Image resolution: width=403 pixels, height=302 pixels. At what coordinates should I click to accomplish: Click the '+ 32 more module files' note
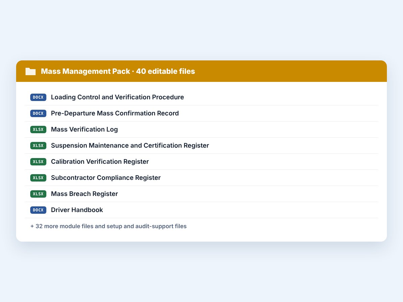coord(108,226)
